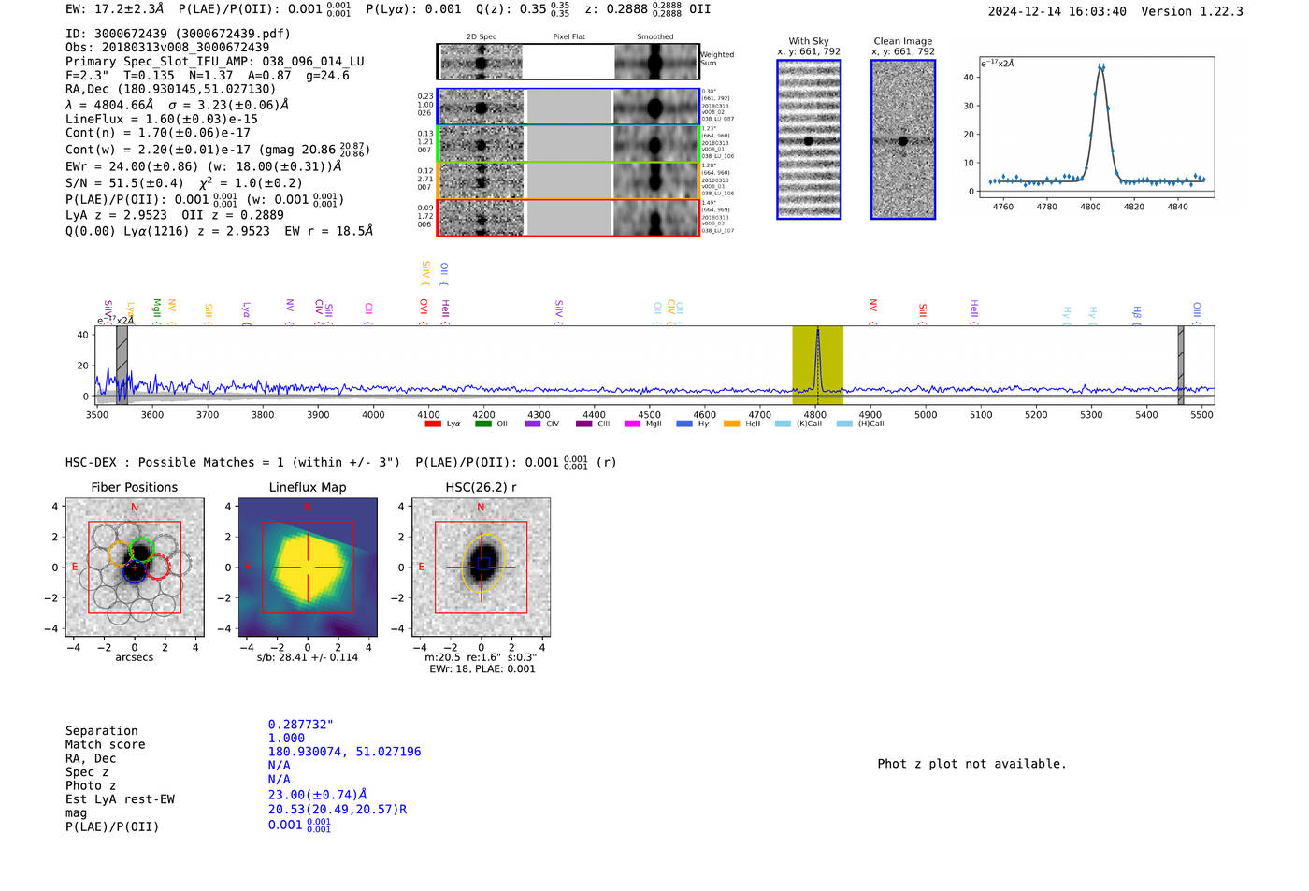Click the Primary Spec_Slot_IFU_AMP line
The height and width of the screenshot is (891, 1309).
click(215, 62)
